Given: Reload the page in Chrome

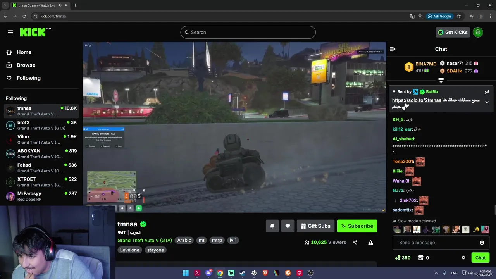Looking at the screenshot, I should tap(24, 16).
